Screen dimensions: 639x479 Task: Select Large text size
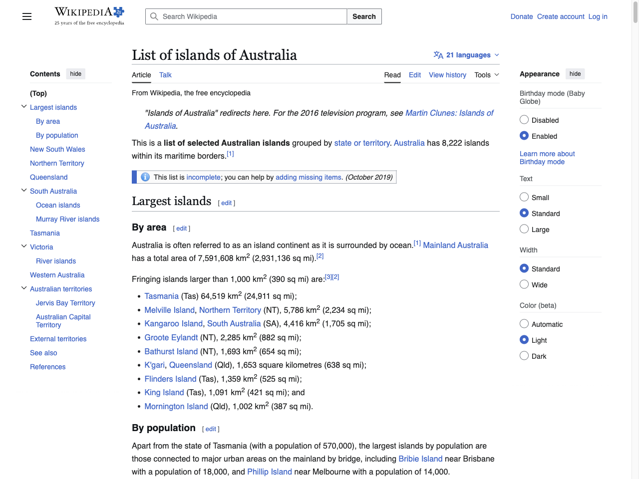point(524,229)
